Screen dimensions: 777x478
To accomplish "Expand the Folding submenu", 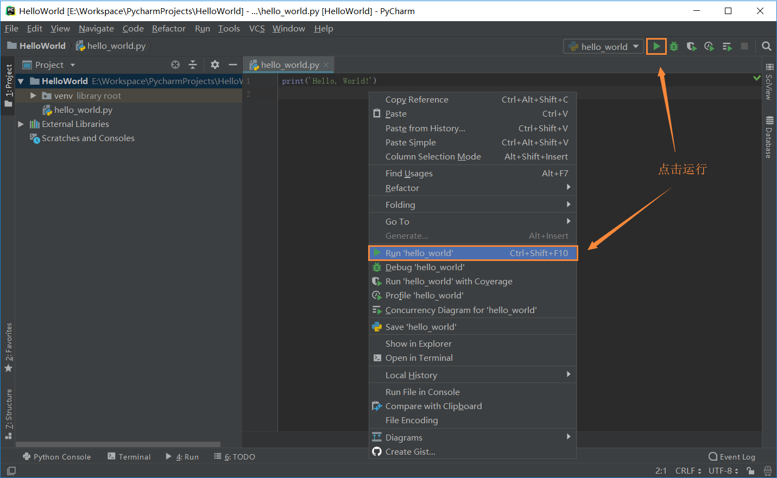I will click(472, 205).
